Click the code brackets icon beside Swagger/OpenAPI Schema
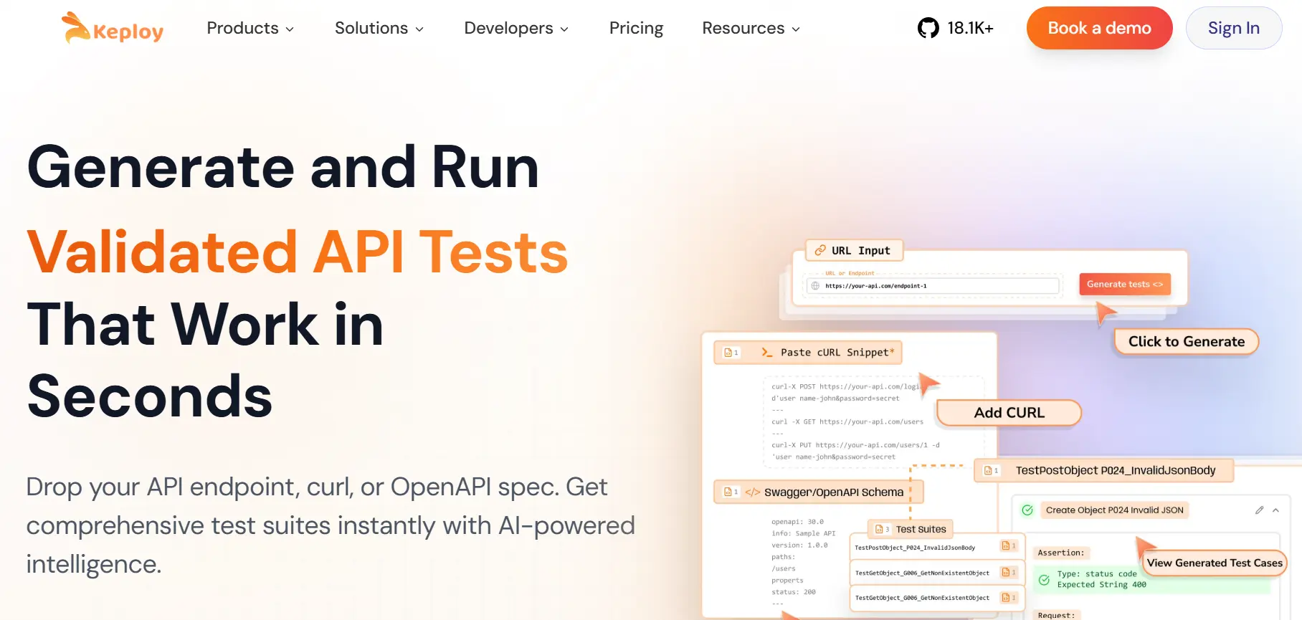Viewport: 1302px width, 620px height. [752, 492]
